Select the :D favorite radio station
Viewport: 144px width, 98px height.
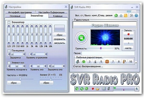tap(83, 62)
